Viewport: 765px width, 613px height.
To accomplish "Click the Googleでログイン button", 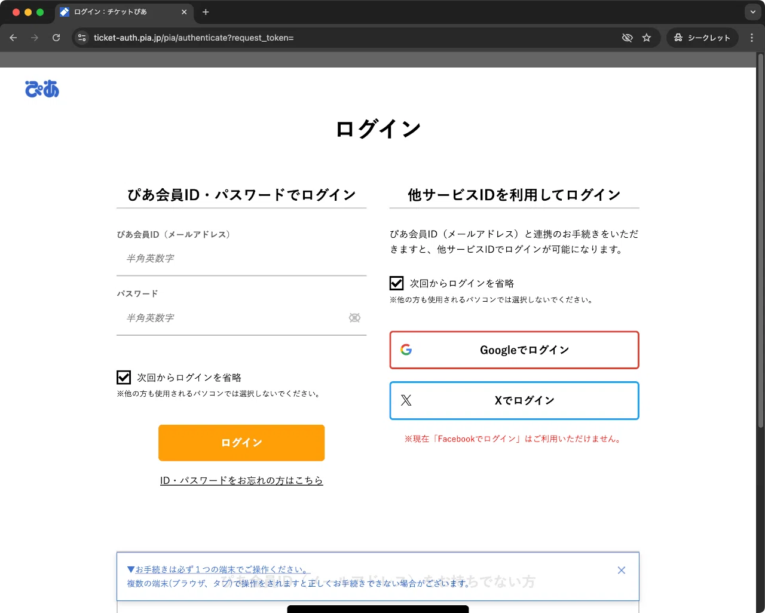I will (x=514, y=350).
